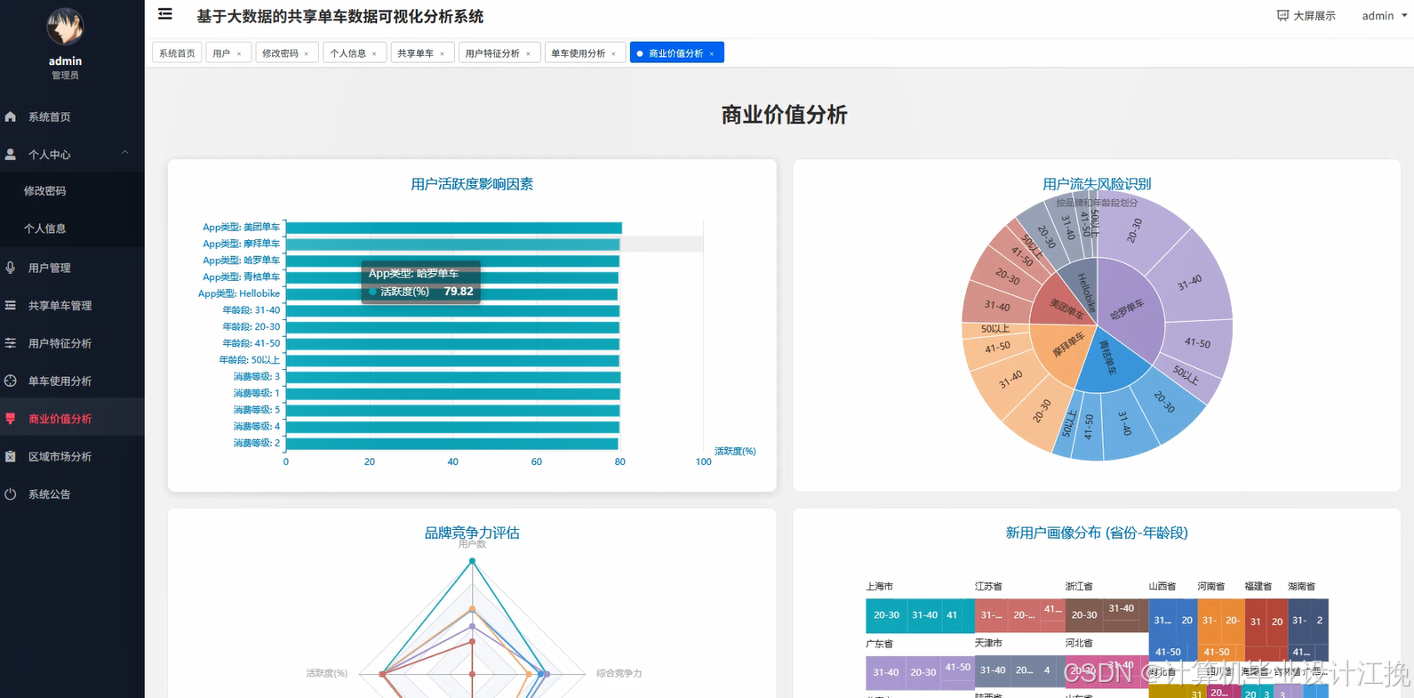Click the clipboard icon beside 区域市场分析
The image size is (1414, 698).
pos(11,456)
